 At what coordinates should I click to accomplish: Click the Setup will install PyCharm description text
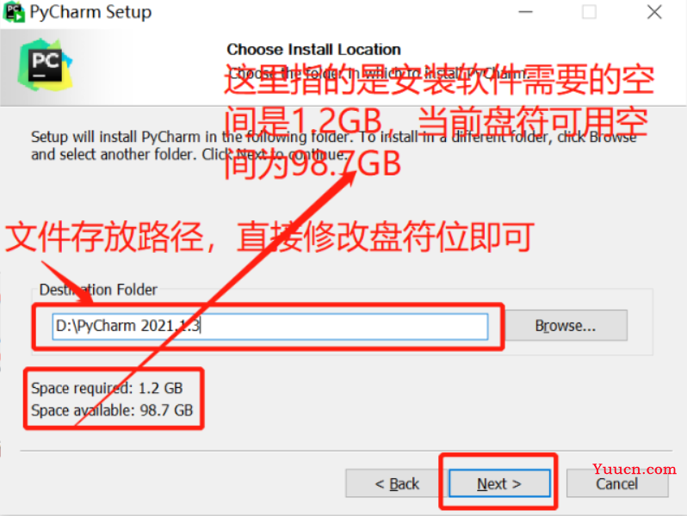click(x=333, y=145)
